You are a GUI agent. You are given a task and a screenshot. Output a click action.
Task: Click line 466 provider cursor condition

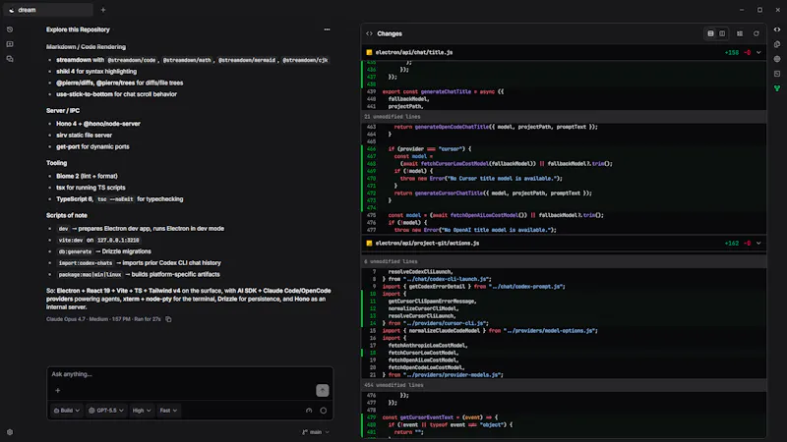pos(427,149)
